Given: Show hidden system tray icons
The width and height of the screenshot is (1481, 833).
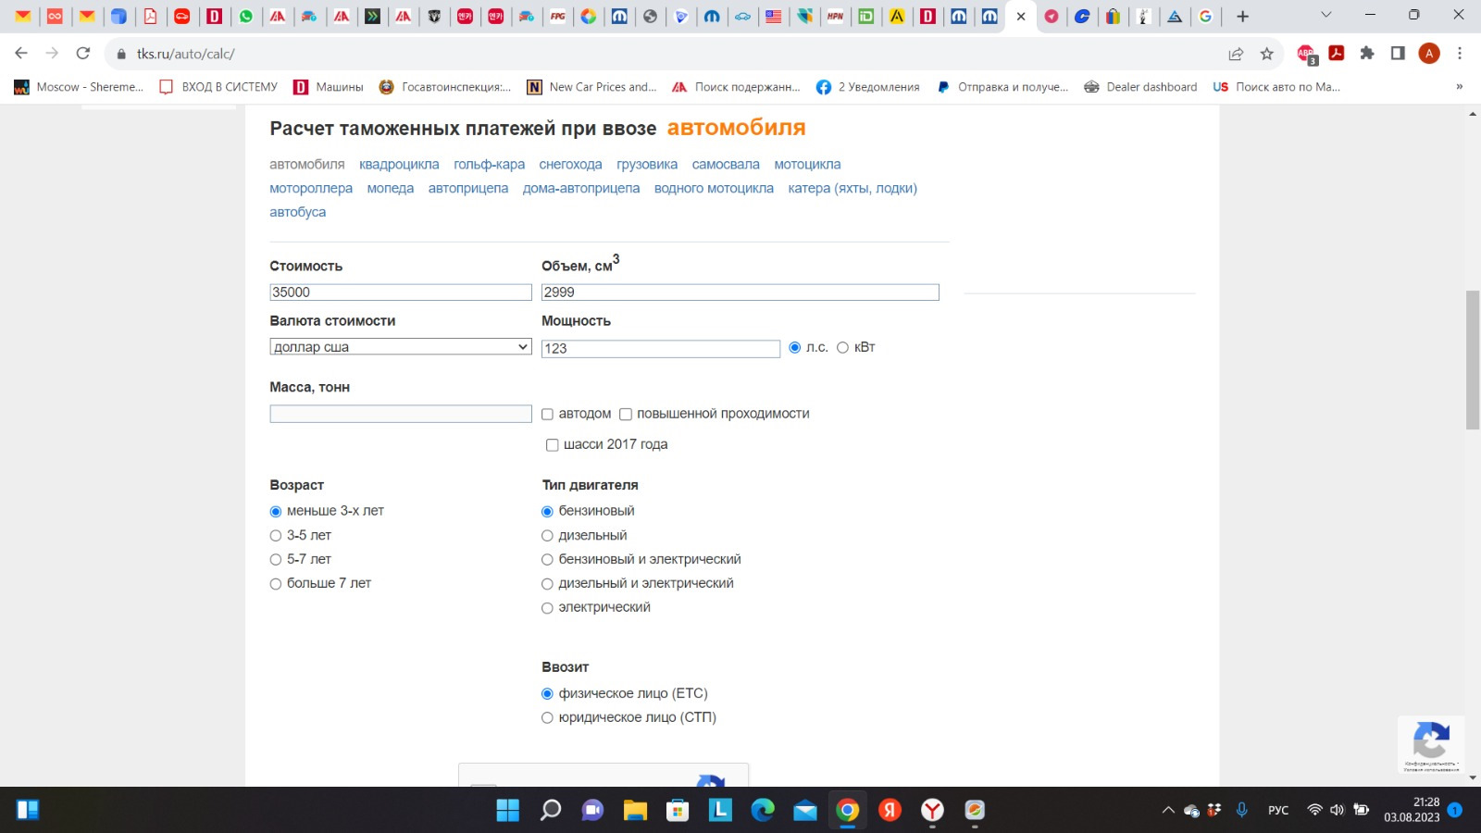Looking at the screenshot, I should (1168, 810).
